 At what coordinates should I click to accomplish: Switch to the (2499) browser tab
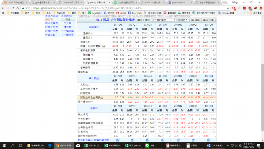click(70, 3)
